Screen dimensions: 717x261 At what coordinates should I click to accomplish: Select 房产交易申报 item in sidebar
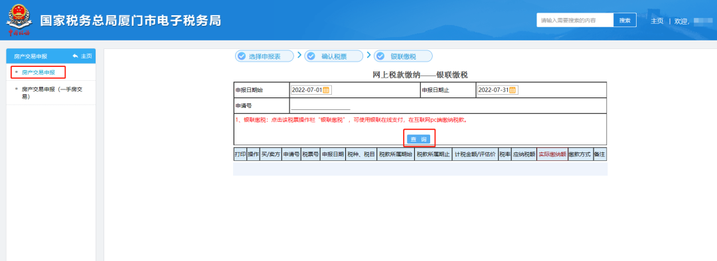tap(39, 72)
